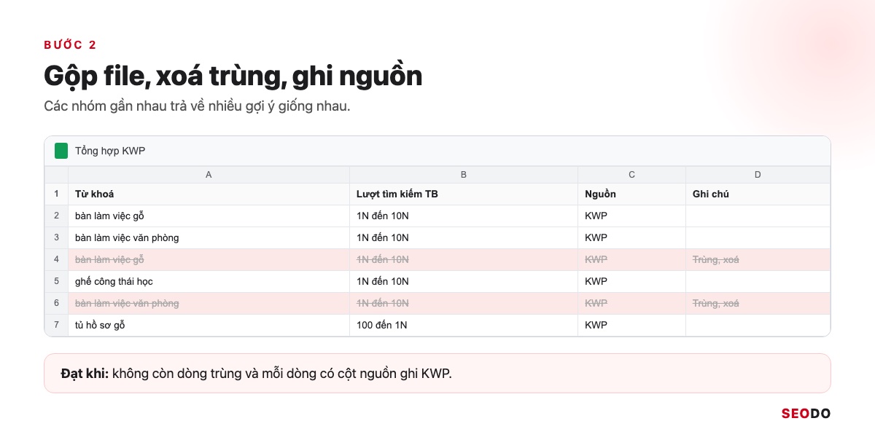The height and width of the screenshot is (437, 875).
Task: Select cell 'tủ hồ sơ gỗ'
Action: [209, 326]
